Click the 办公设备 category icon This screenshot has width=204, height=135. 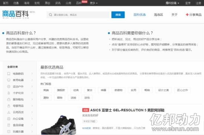[9, 119]
